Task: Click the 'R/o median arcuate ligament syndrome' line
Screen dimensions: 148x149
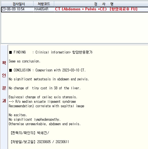Action: point(42,102)
